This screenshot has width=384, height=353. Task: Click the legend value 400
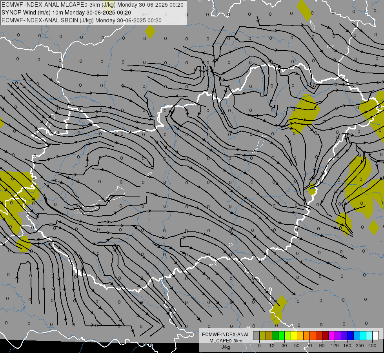pyautogui.click(x=372, y=346)
